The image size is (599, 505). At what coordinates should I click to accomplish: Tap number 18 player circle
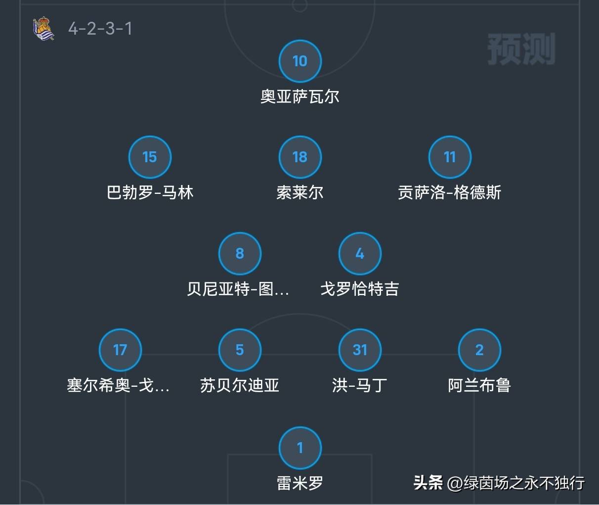(300, 157)
